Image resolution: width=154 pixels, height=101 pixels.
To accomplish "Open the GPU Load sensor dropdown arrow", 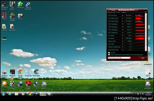I will [x=122, y=44].
